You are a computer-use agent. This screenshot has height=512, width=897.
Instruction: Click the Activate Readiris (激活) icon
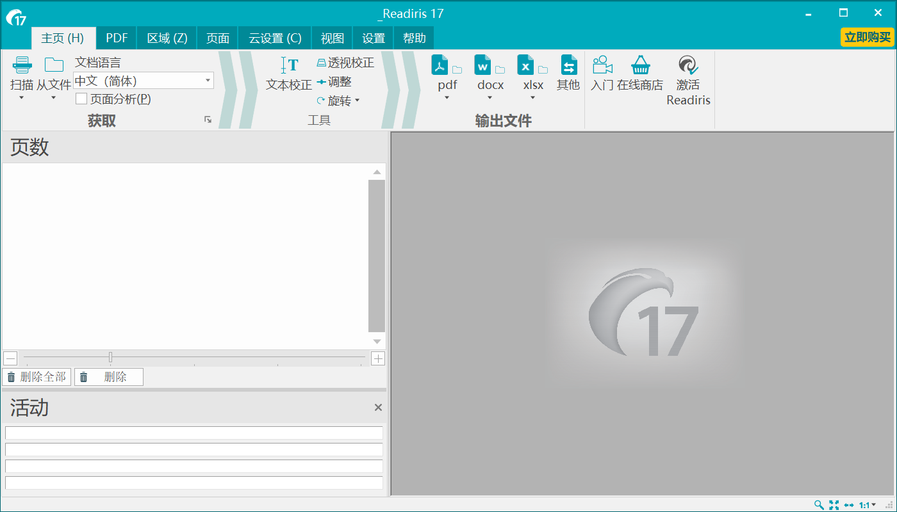click(x=688, y=65)
